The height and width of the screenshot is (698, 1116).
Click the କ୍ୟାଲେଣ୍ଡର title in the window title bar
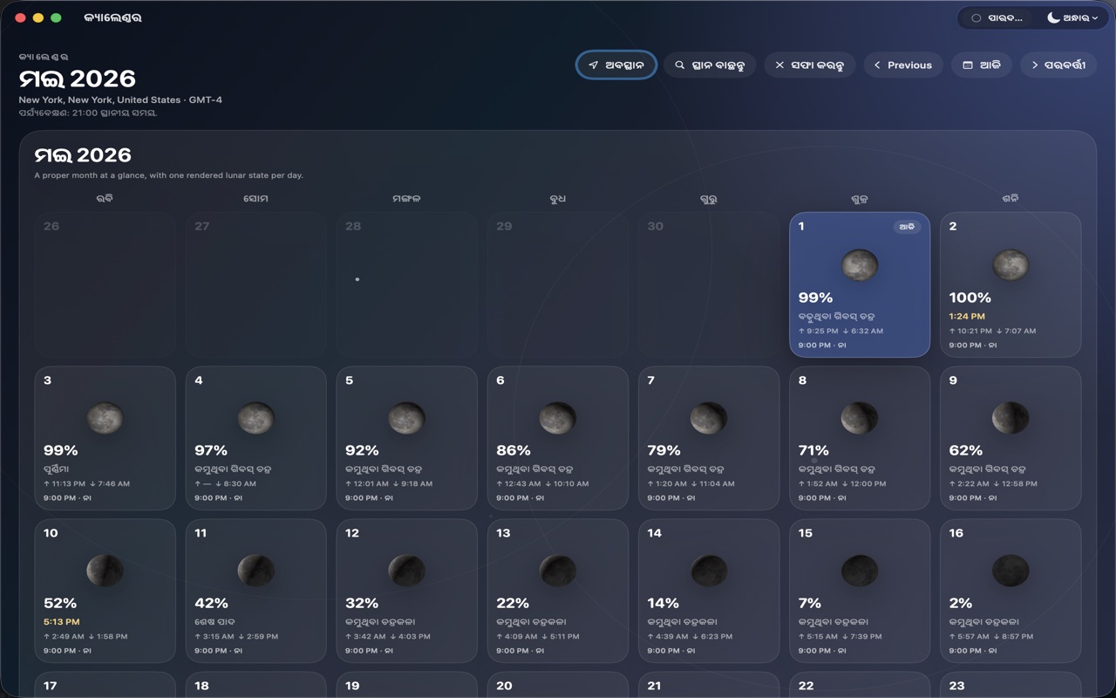(112, 17)
